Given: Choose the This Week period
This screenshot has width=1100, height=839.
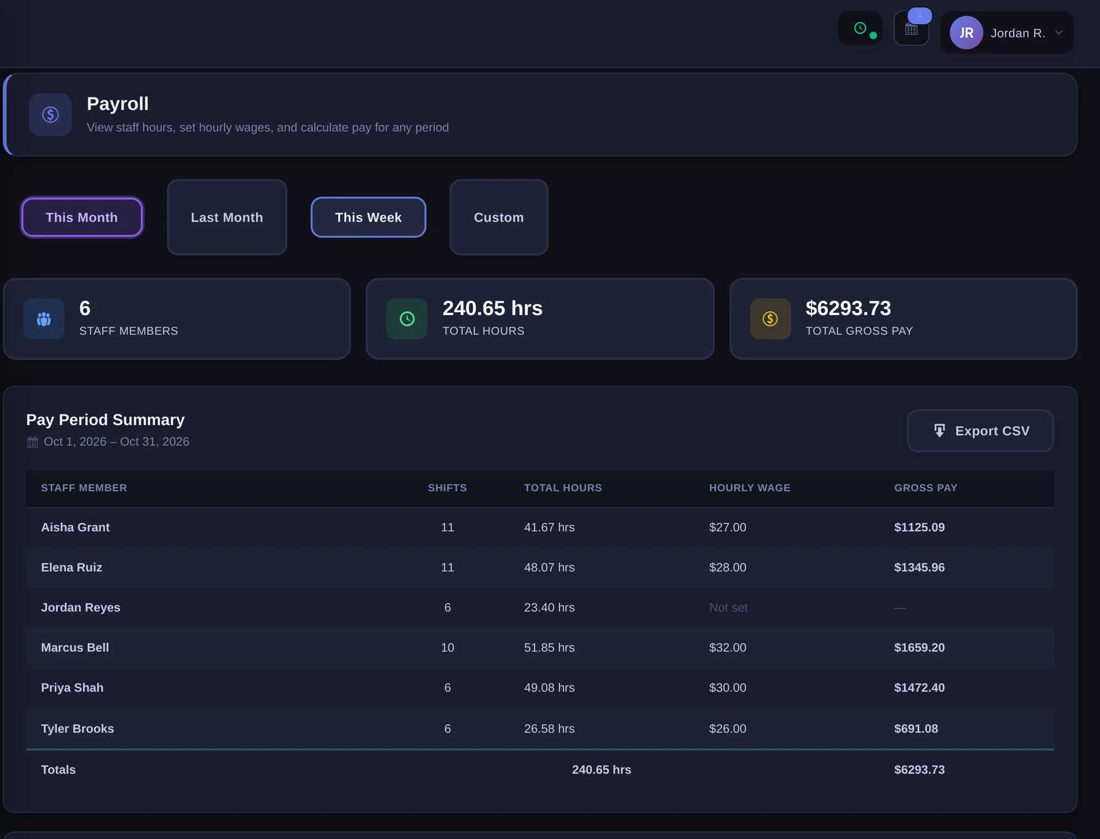Looking at the screenshot, I should (369, 217).
